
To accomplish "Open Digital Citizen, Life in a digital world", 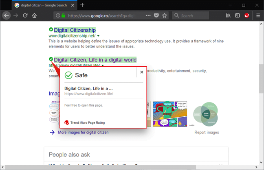I will [x=95, y=60].
